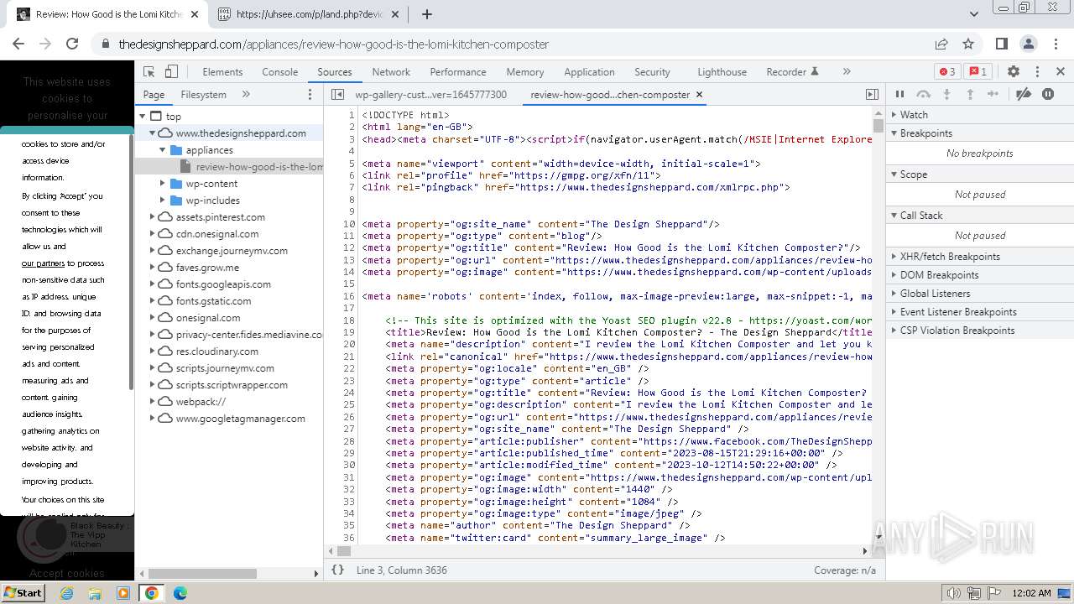Click the red errors counter showing 3
The image size is (1074, 604).
click(947, 72)
